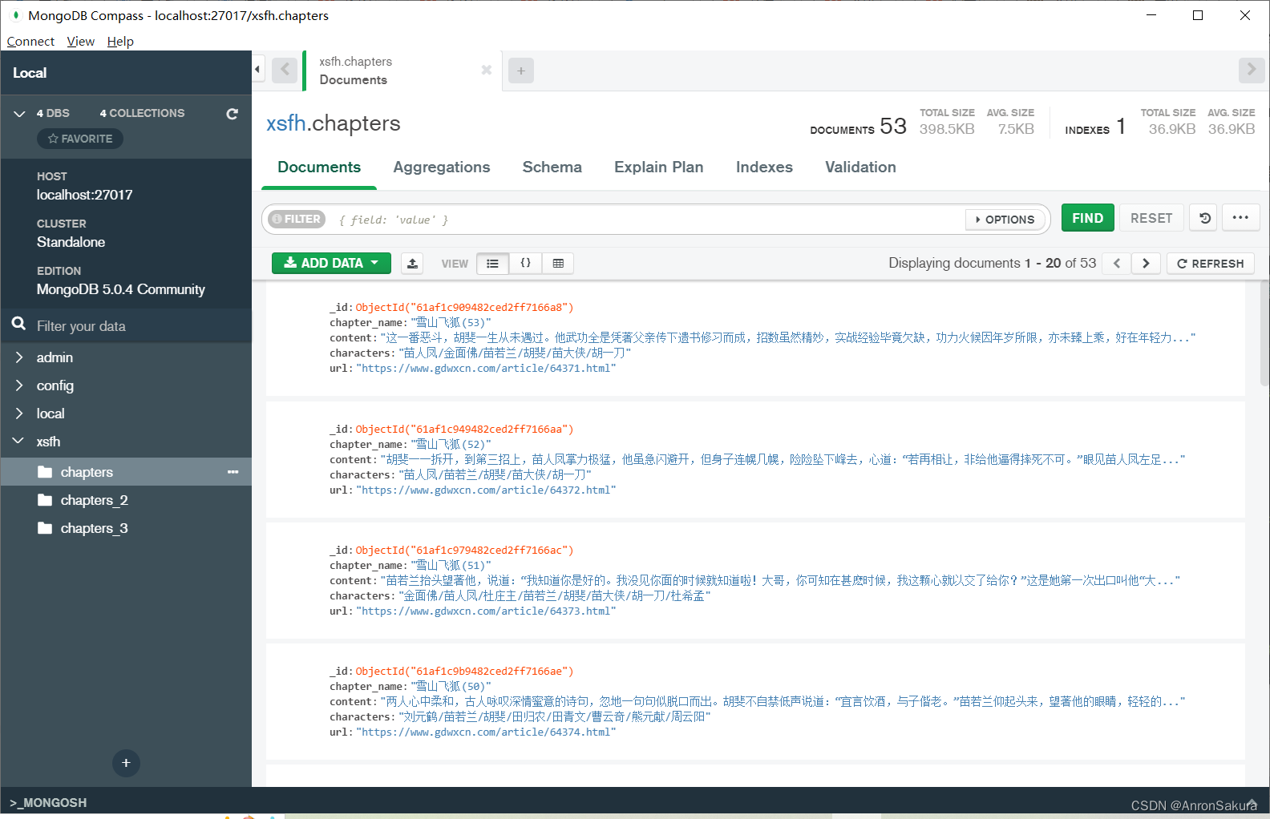Select the Documents tab
The height and width of the screenshot is (819, 1270).
point(319,167)
